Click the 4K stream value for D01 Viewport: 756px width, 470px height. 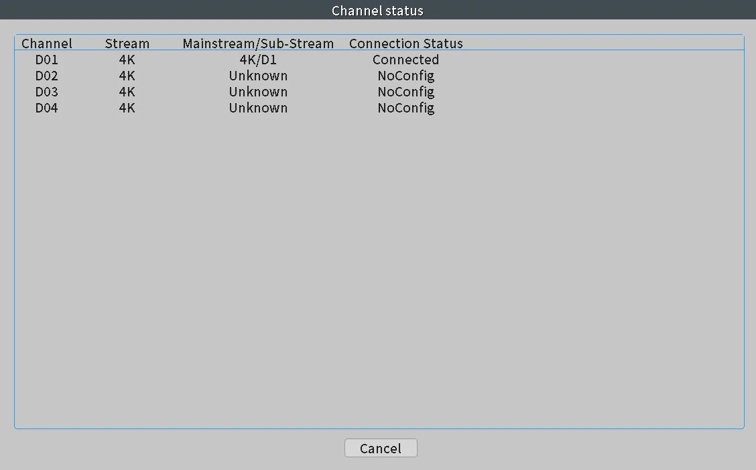(x=127, y=60)
